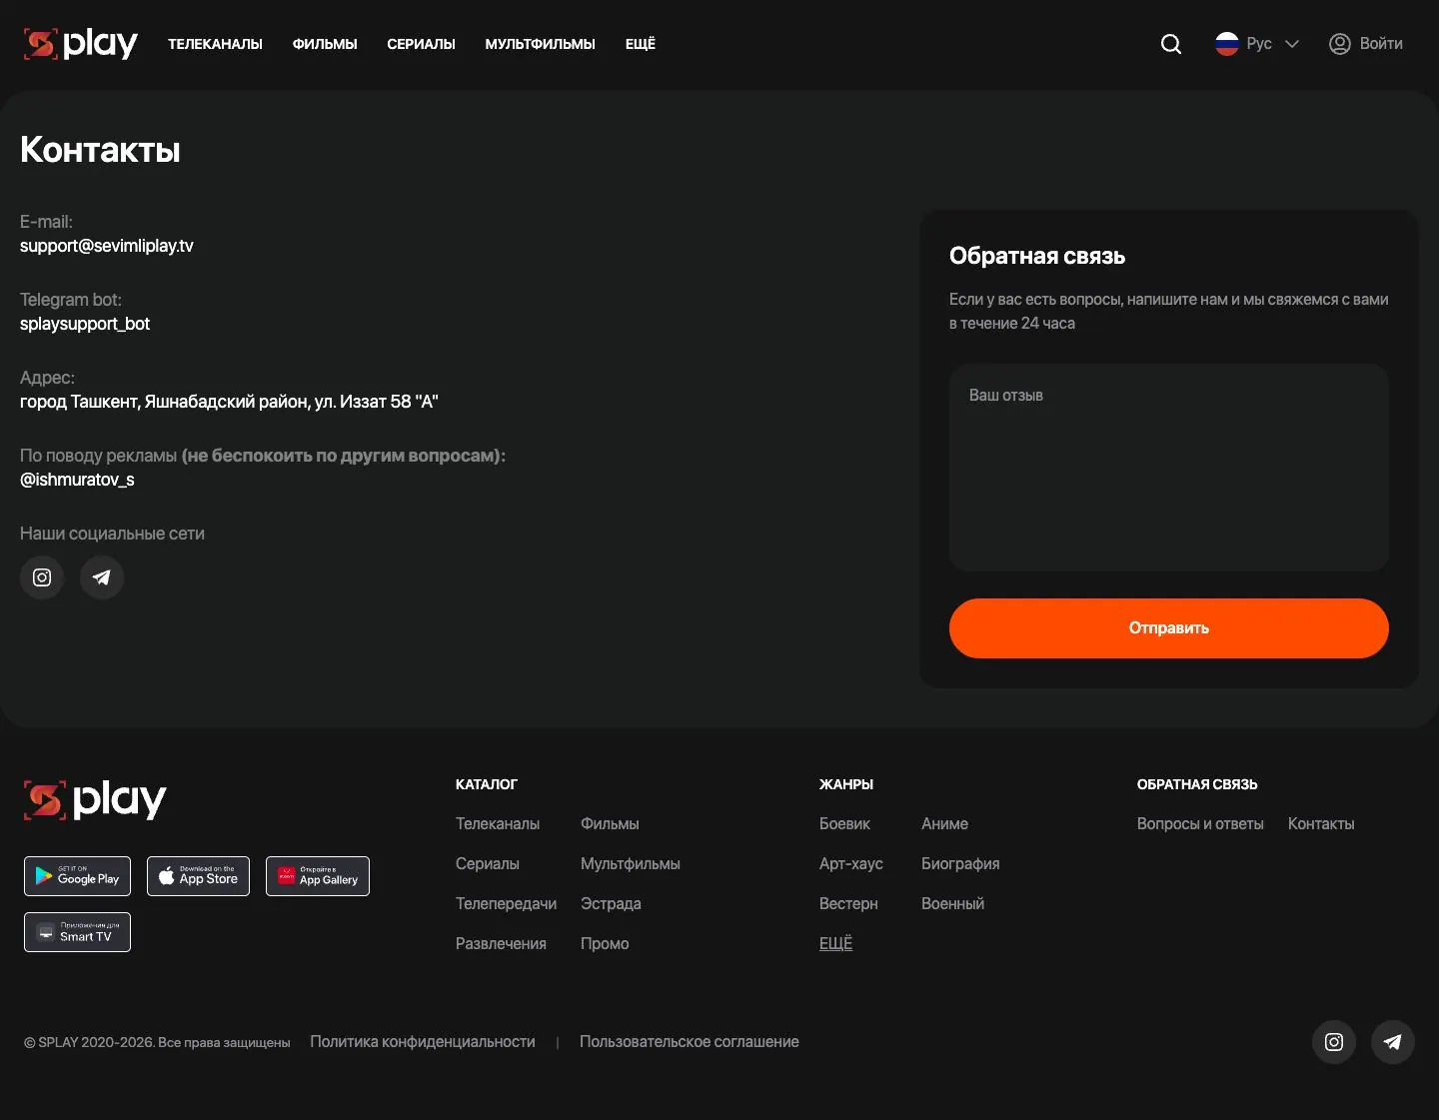
Task: Click the Smart TV app badge
Action: pyautogui.click(x=77, y=932)
